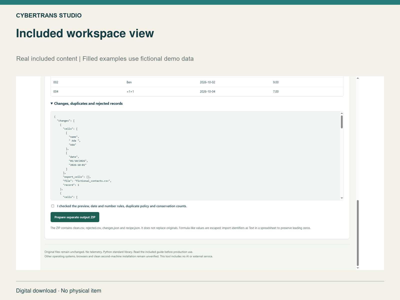This screenshot has height=300, width=400.
Task: Click workspace vertical scrollbar thumb
Action: coord(358,233)
